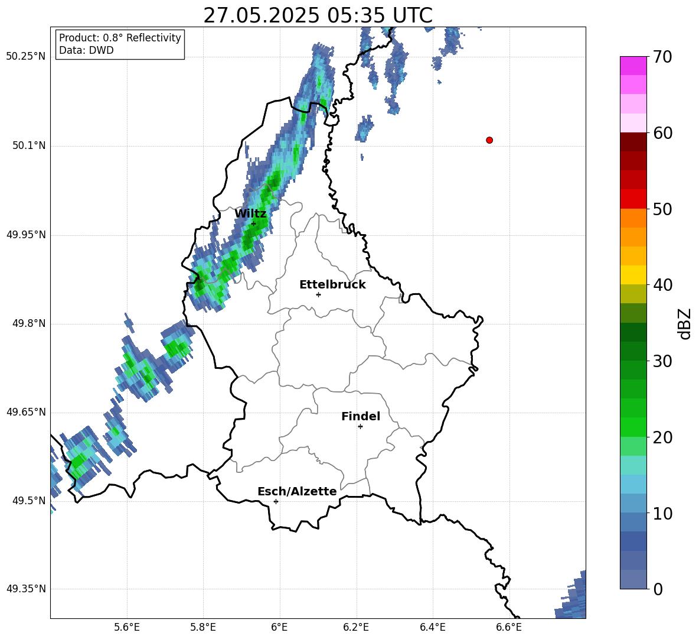
Task: Click the Product: 0.8° Reflectivity text
Action: [120, 38]
